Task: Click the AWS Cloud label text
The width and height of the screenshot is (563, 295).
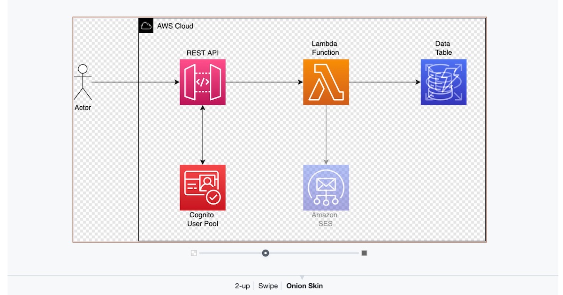Action: 175,26
